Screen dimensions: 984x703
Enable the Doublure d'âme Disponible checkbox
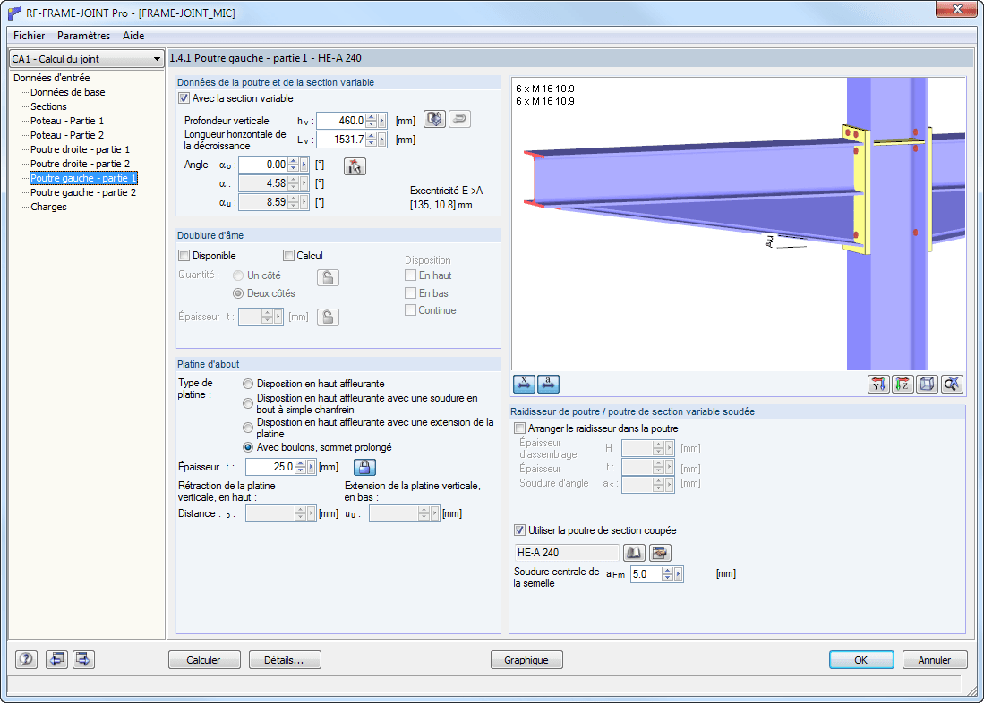pos(184,256)
